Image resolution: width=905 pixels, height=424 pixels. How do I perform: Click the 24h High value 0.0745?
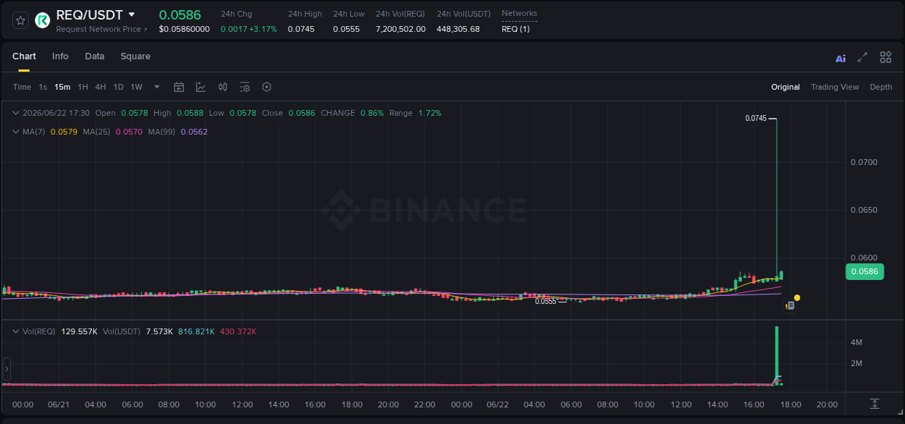300,29
